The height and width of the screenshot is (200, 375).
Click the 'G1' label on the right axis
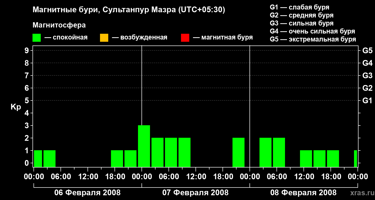pos(367,100)
